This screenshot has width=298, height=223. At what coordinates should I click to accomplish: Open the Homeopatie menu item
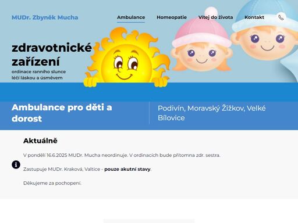tap(172, 17)
